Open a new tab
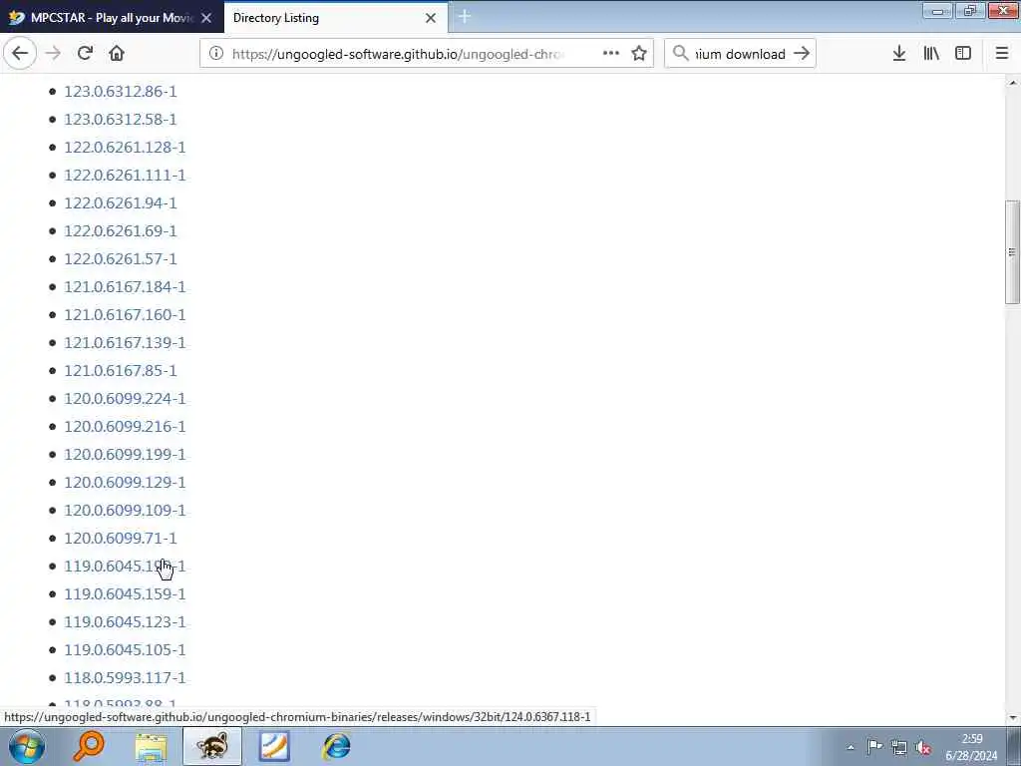The image size is (1021, 766). (x=465, y=17)
